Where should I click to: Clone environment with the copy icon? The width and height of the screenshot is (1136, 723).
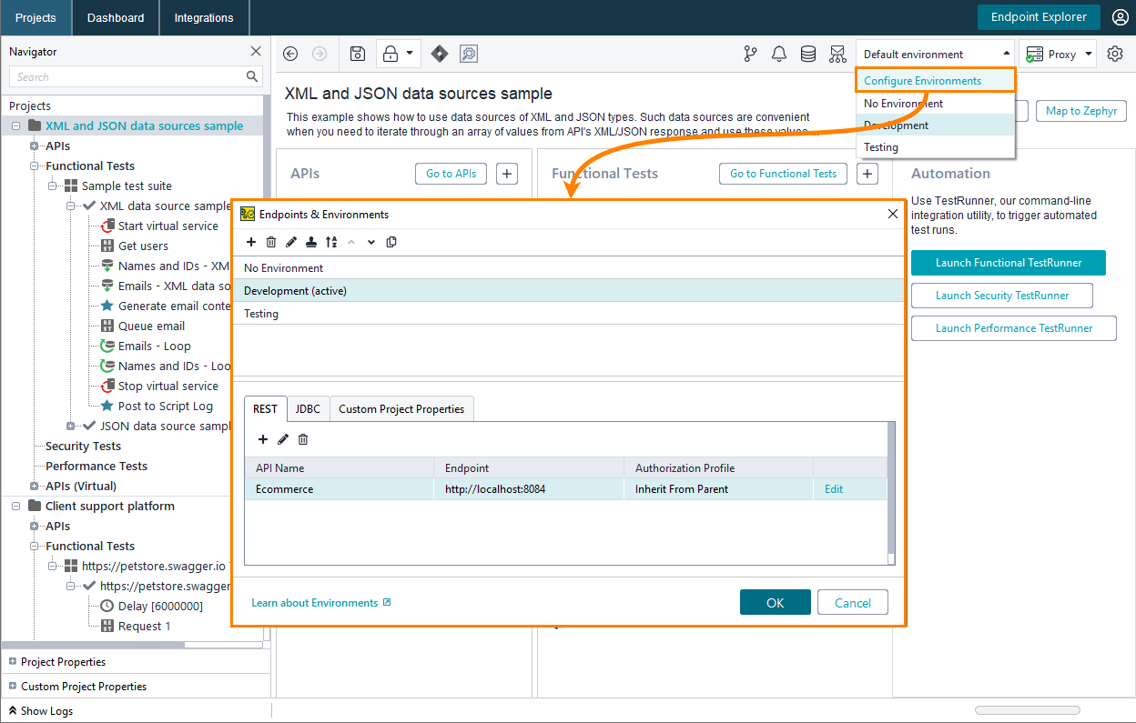click(391, 242)
